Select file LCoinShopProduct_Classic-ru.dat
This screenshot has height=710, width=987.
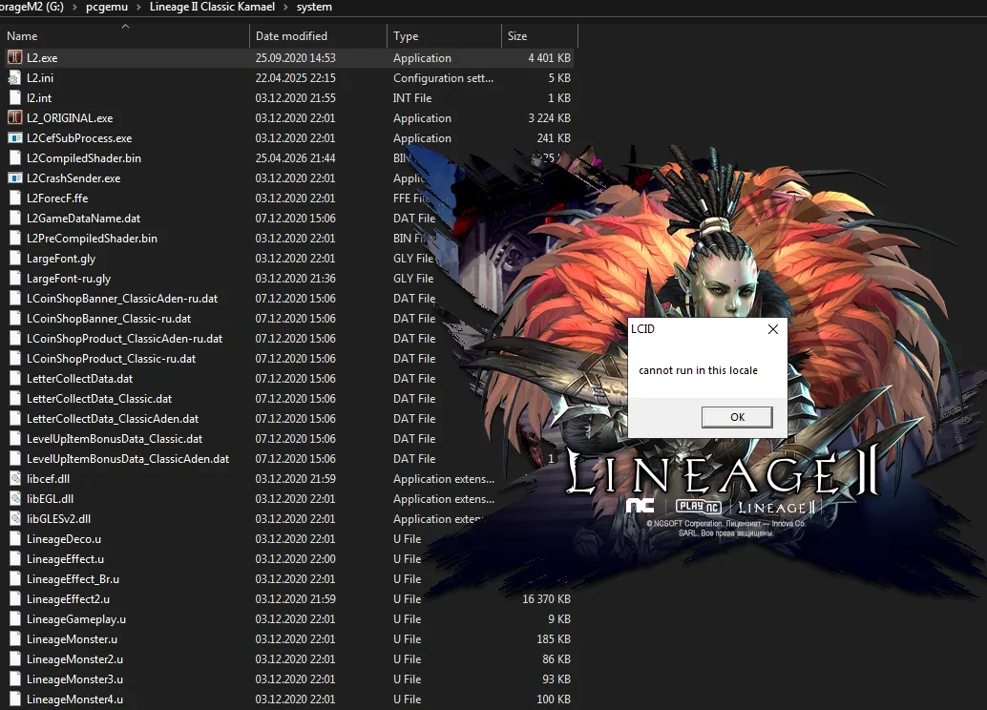click(112, 359)
